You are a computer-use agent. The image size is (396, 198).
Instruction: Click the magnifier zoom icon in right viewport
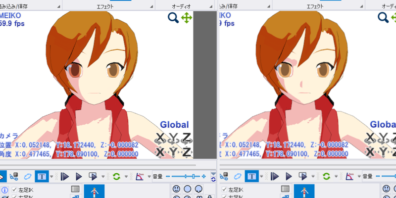coord(383,18)
